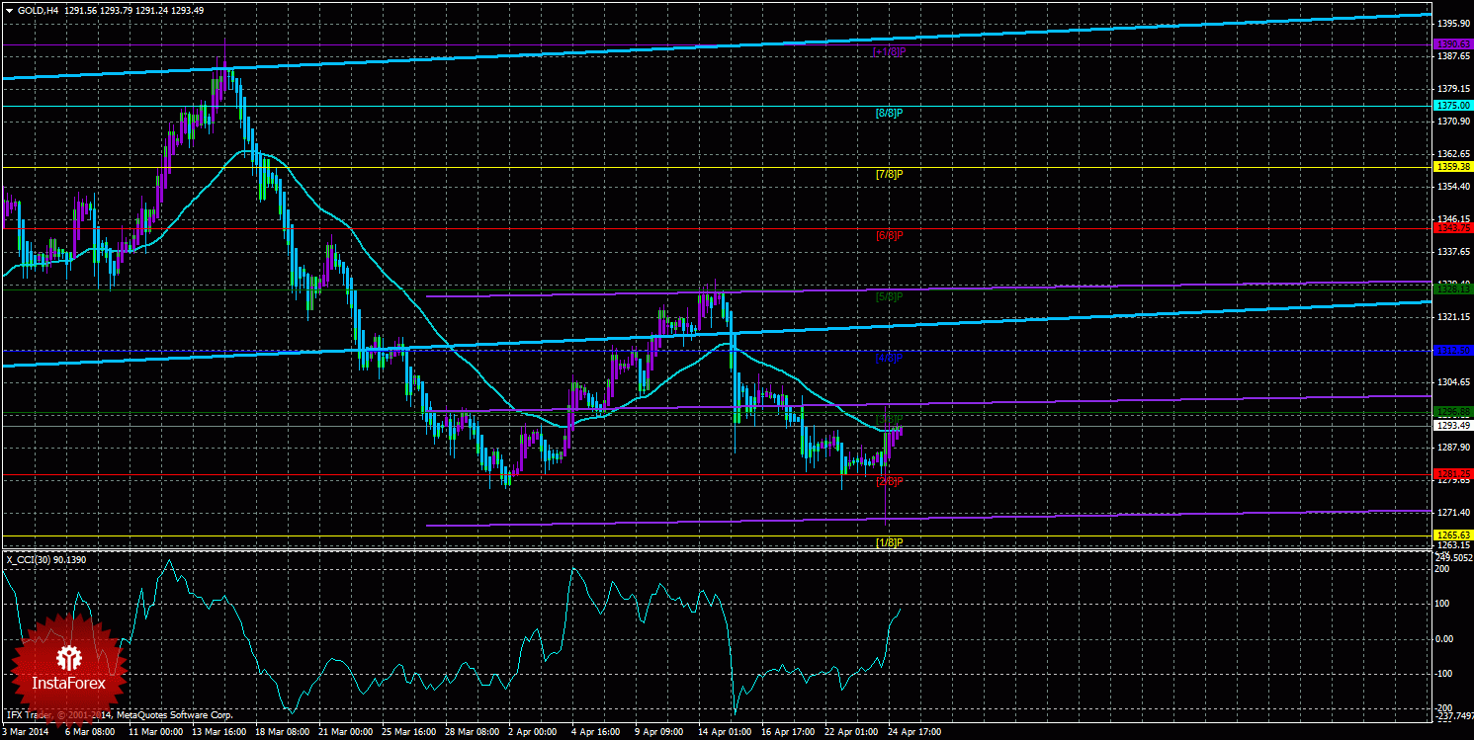Click the [6/8]P Murrey level label

tap(890, 235)
